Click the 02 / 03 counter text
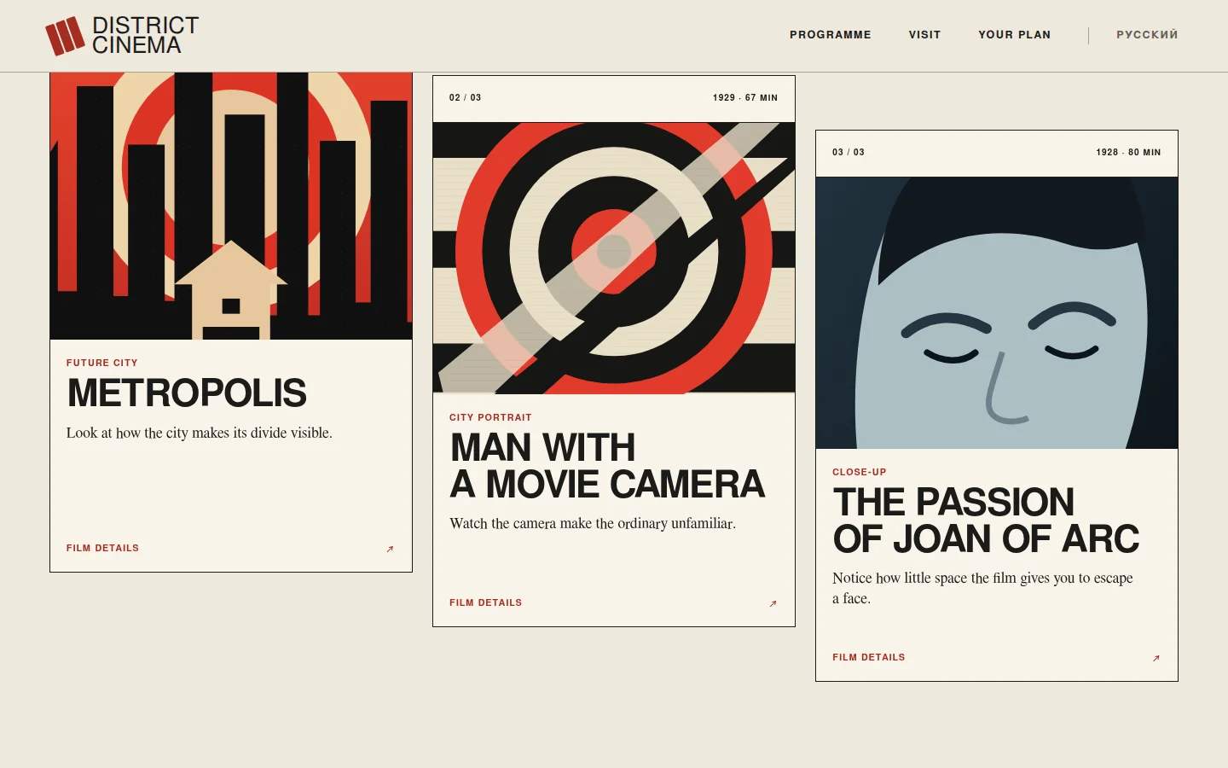Screen dimensions: 1228x768 (465, 97)
